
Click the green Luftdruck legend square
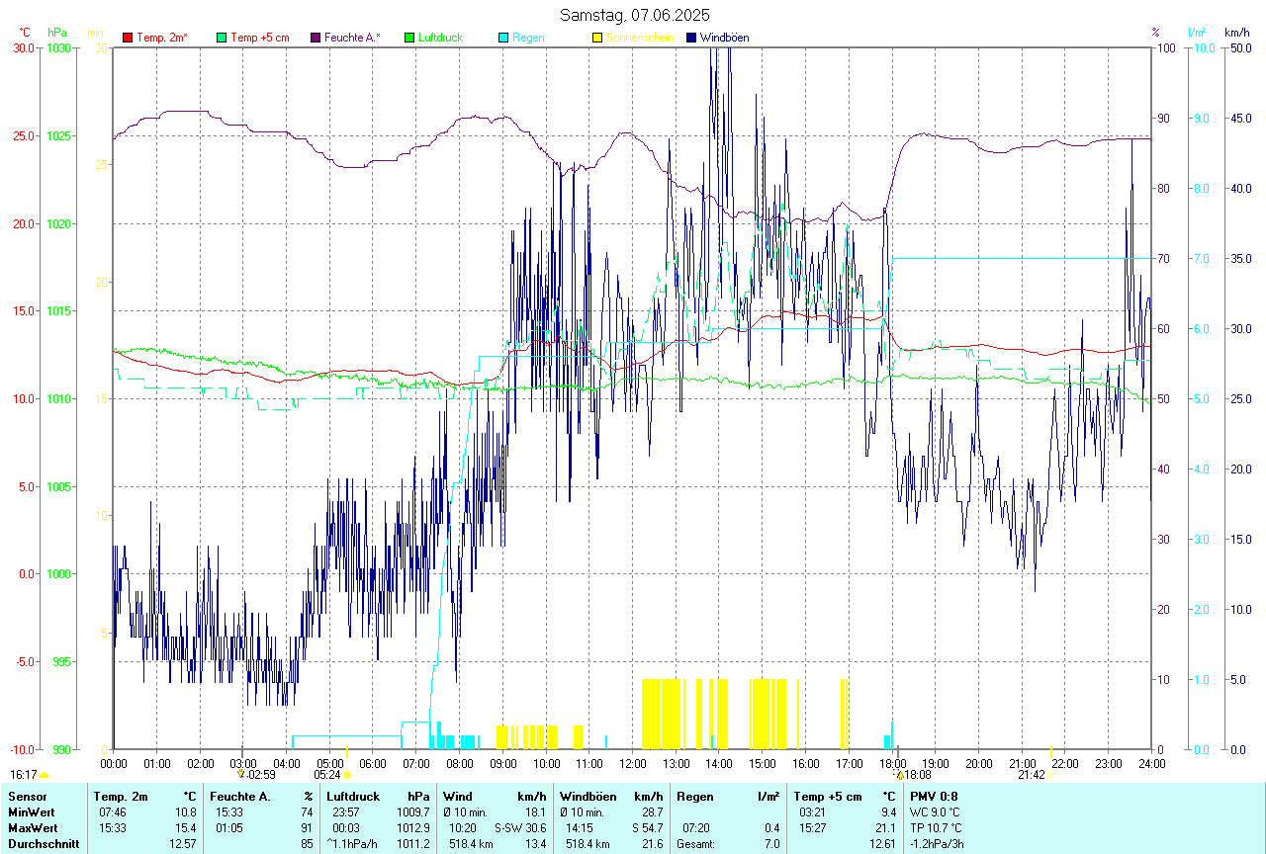[x=410, y=38]
